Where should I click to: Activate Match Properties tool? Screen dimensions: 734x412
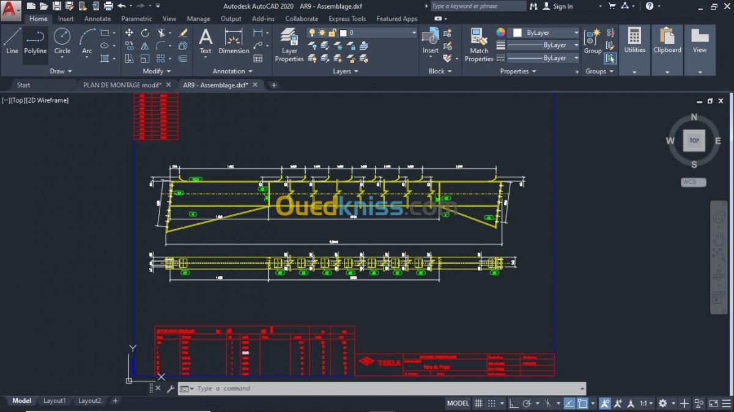click(x=479, y=45)
